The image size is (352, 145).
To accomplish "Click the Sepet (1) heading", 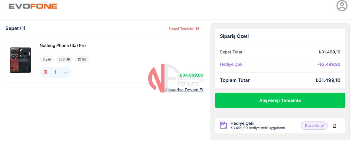I will pyautogui.click(x=15, y=28).
